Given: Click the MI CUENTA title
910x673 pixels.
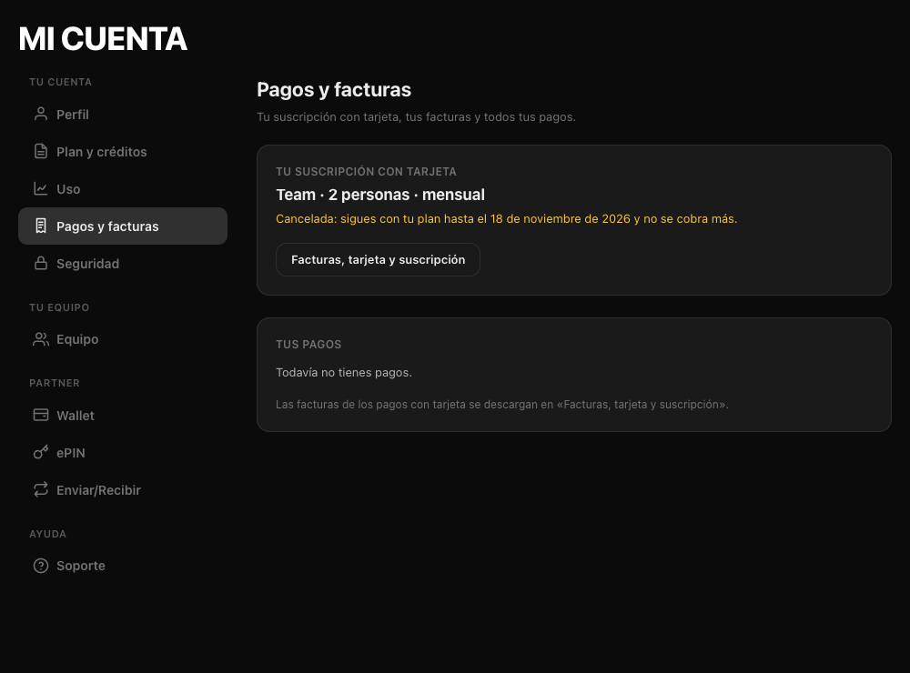Looking at the screenshot, I should click(103, 39).
